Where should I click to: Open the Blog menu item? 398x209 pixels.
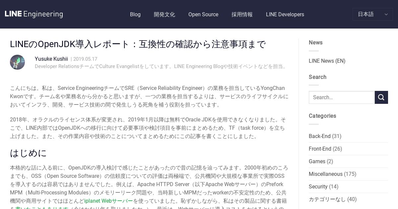(x=135, y=14)
